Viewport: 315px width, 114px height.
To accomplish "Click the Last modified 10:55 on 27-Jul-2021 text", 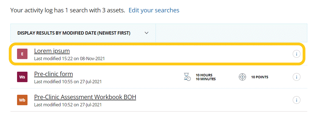I will point(68,82).
